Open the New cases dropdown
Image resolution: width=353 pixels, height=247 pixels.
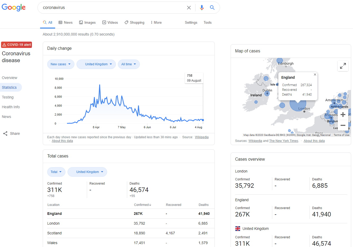61,64
